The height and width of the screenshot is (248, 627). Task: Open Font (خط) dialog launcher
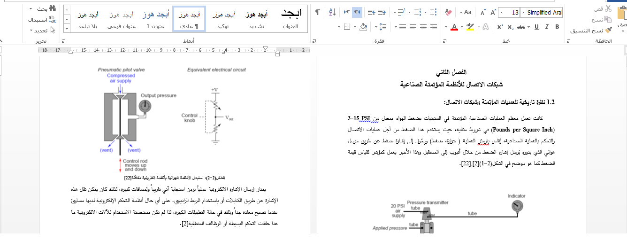click(x=444, y=41)
